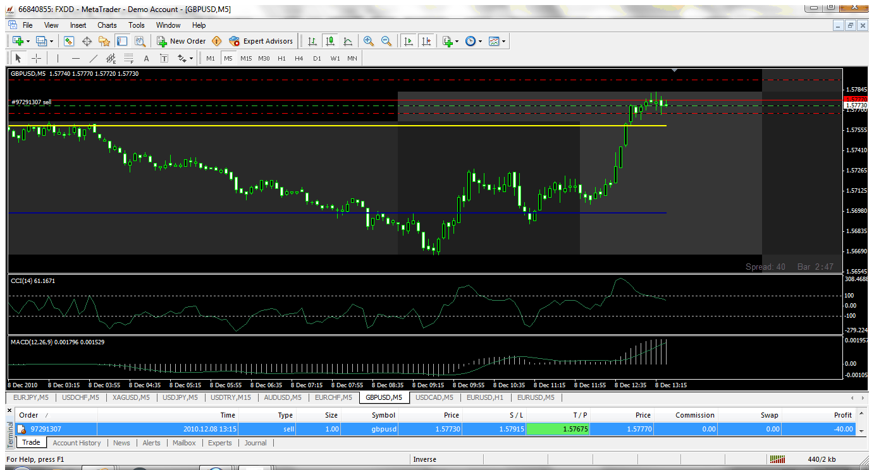Pick the Vertical Line drawing tool
The height and width of the screenshot is (470, 874).
(x=58, y=58)
